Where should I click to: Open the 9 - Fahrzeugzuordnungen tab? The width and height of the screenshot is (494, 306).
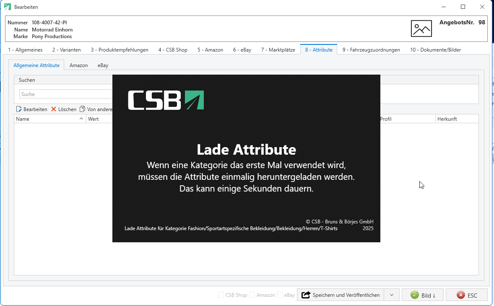[x=371, y=50]
